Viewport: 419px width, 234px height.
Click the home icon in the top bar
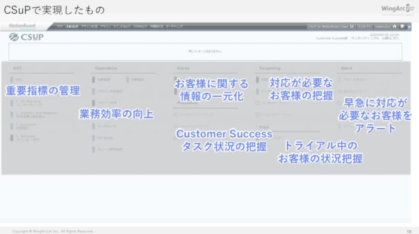point(394,26)
